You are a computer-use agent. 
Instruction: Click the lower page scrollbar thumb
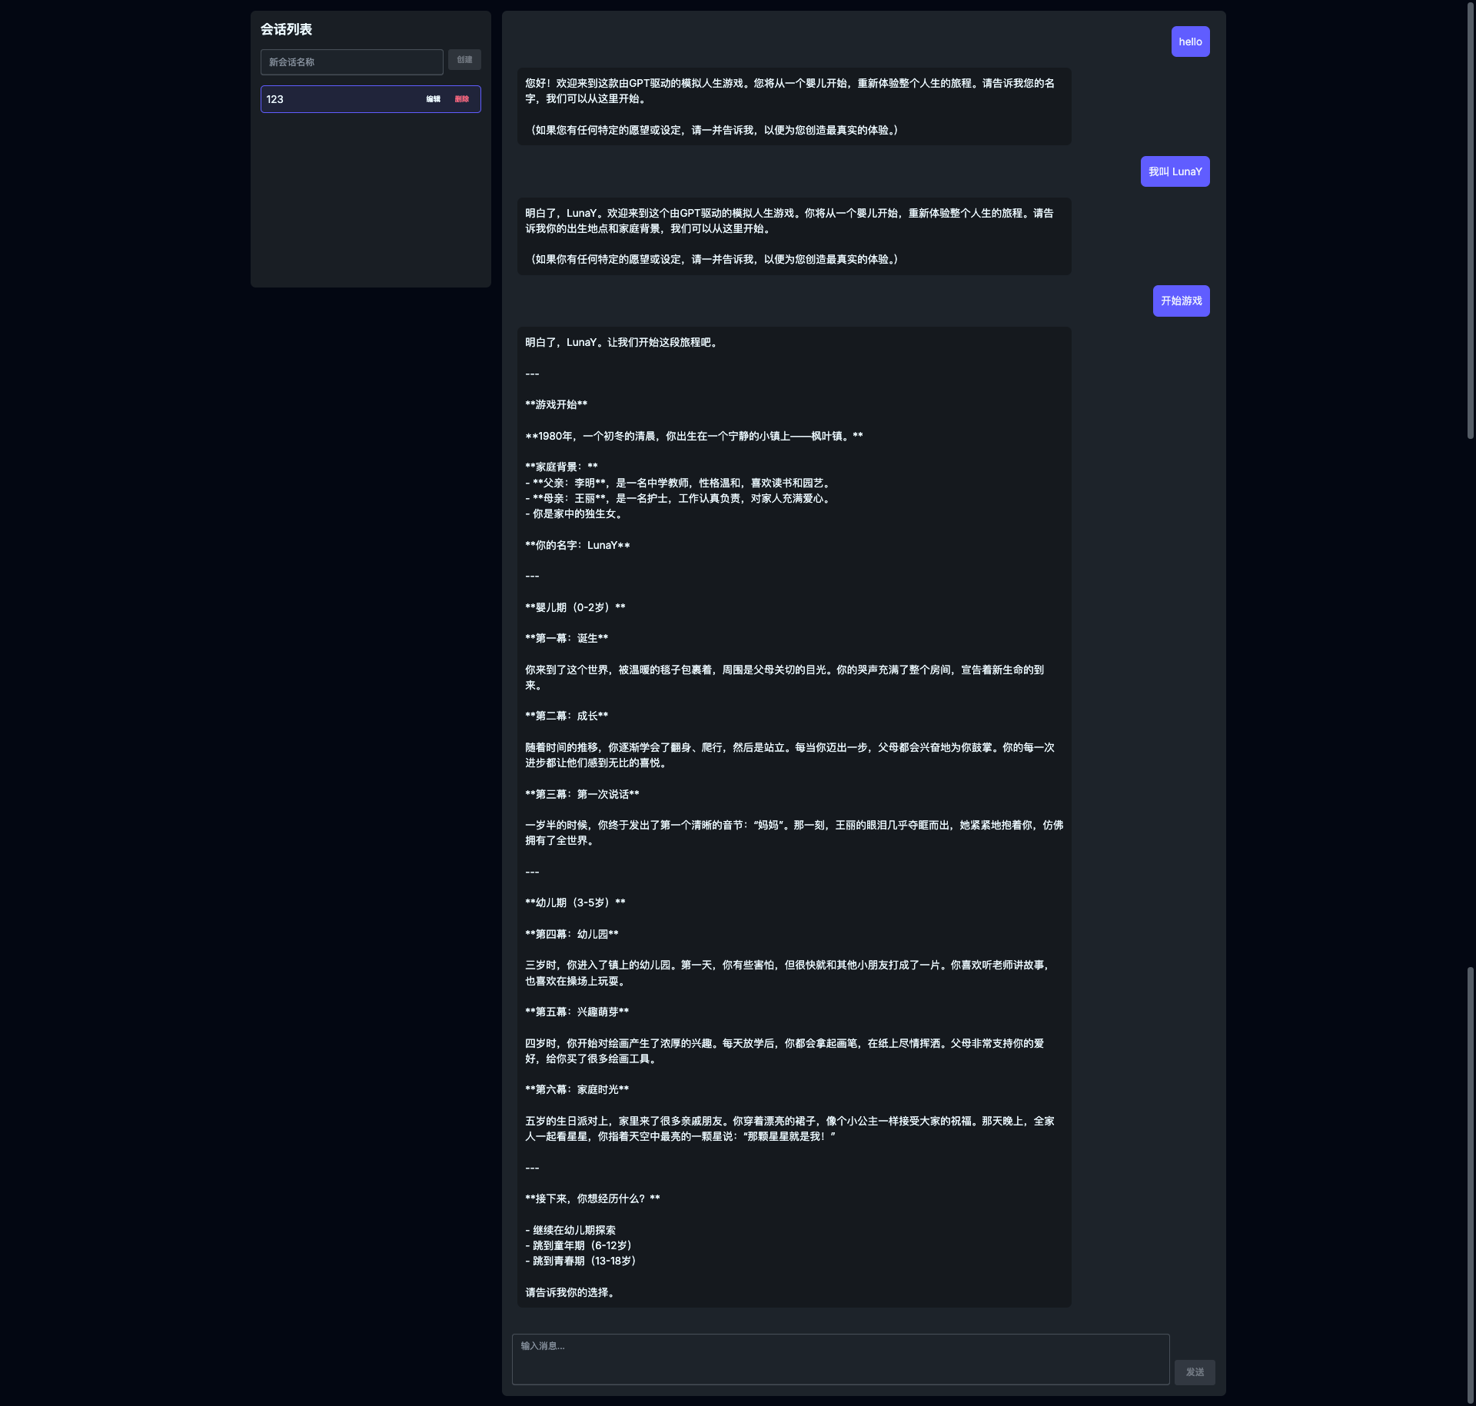coord(1470,1184)
